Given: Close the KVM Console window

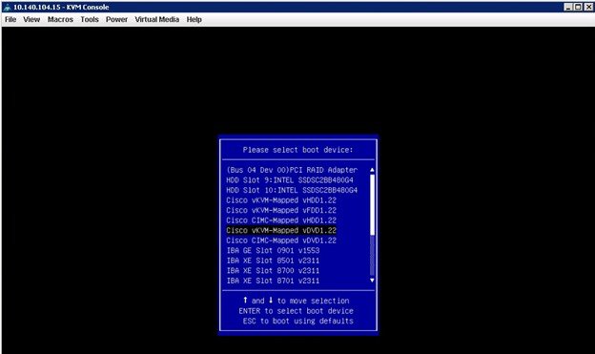Looking at the screenshot, I should [x=588, y=7].
